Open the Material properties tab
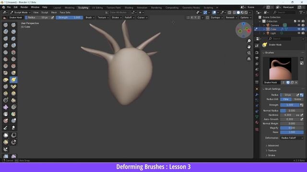 [x=257, y=122]
